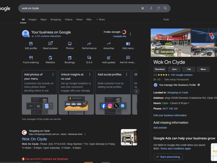Expand the hours dropdown after Closes 8:30 pm
217x163 pixels.
pos(188,103)
